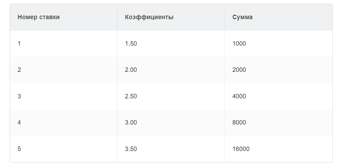Select bet number 5 cell

point(19,149)
